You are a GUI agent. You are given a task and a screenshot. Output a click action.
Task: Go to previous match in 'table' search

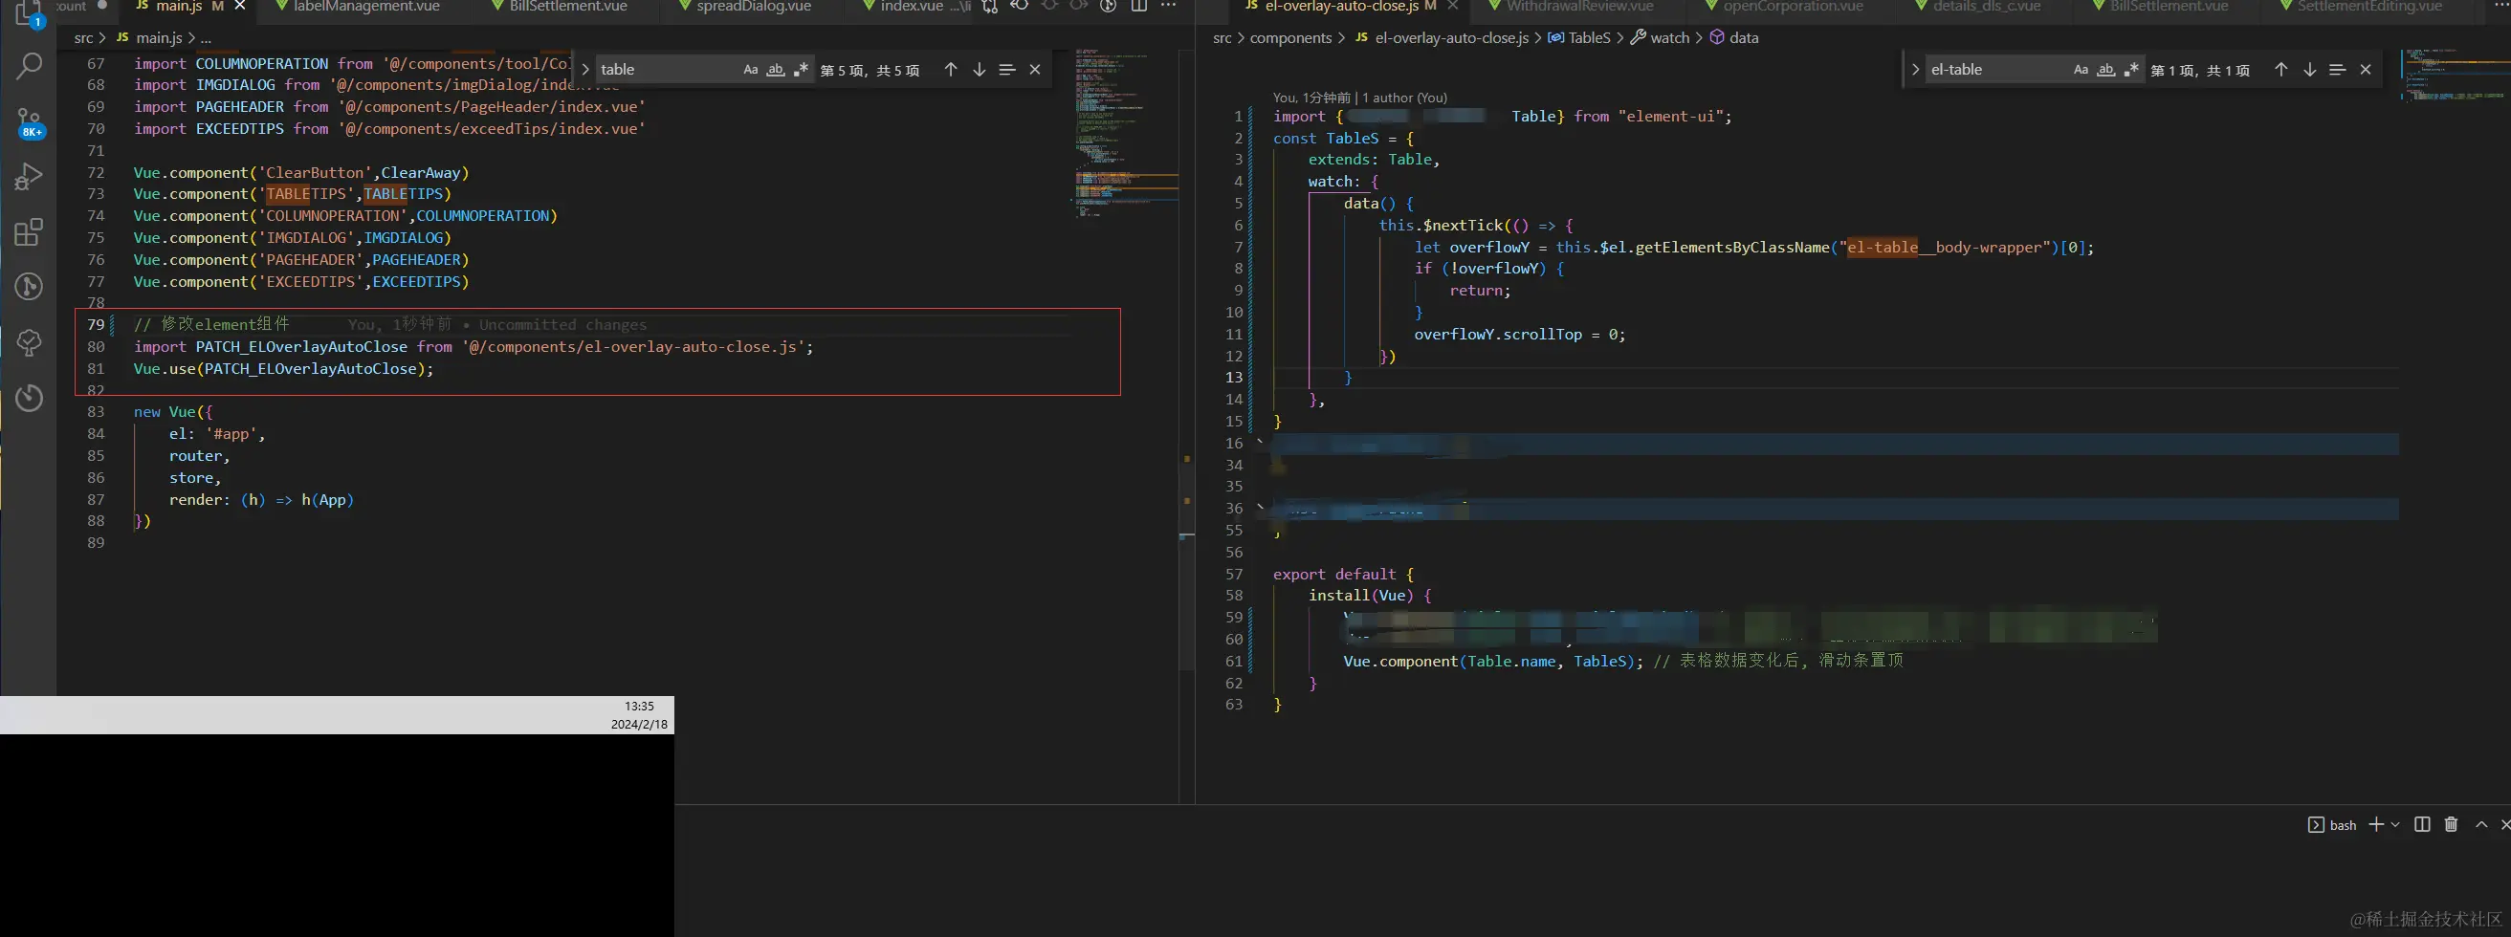coord(951,70)
